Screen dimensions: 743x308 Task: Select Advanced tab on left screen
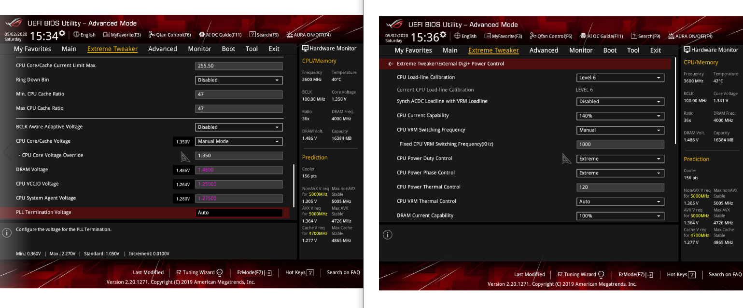pyautogui.click(x=163, y=49)
